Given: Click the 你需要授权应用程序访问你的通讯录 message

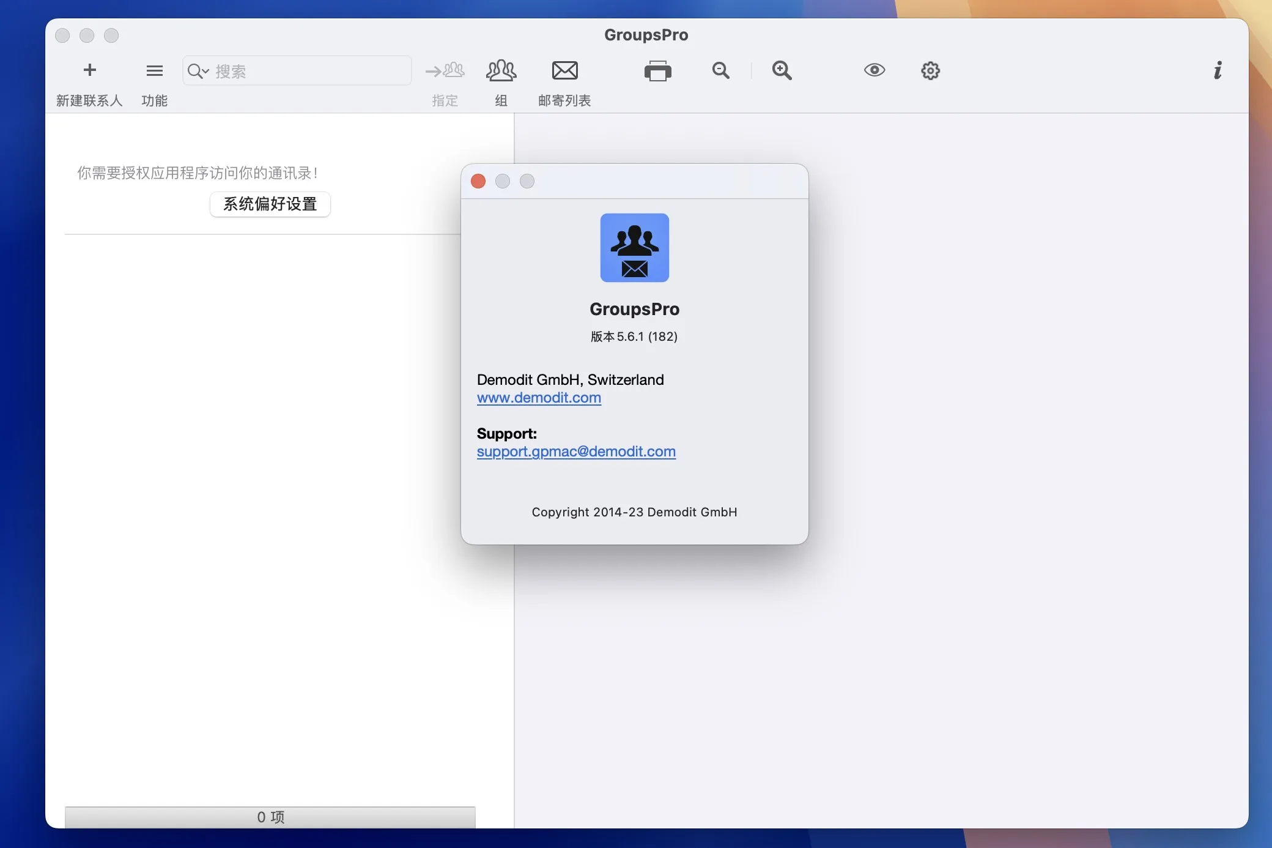Looking at the screenshot, I should click(x=198, y=173).
